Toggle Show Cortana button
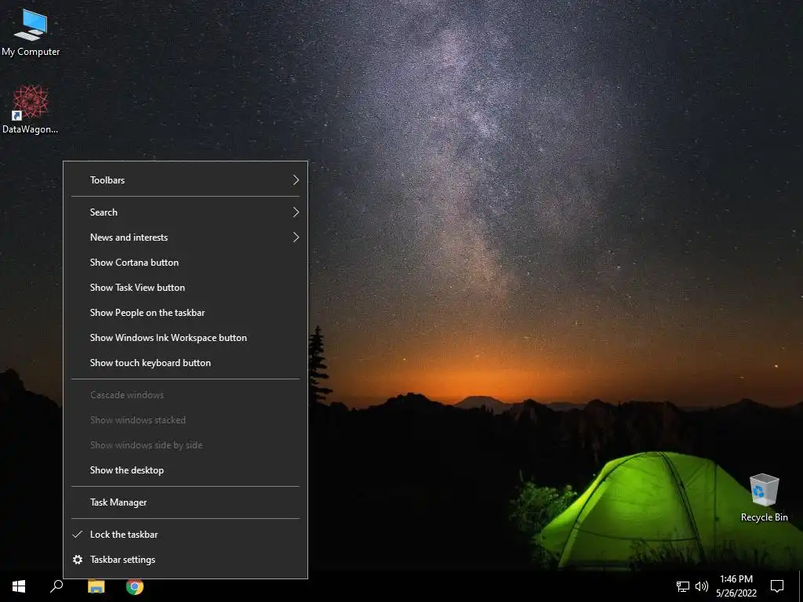This screenshot has height=602, width=803. (x=185, y=262)
